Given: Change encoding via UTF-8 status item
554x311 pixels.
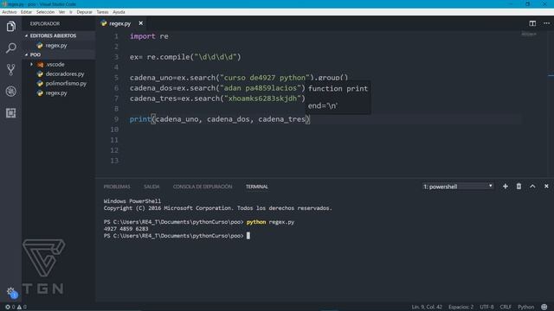Looking at the screenshot, I should (x=486, y=308).
